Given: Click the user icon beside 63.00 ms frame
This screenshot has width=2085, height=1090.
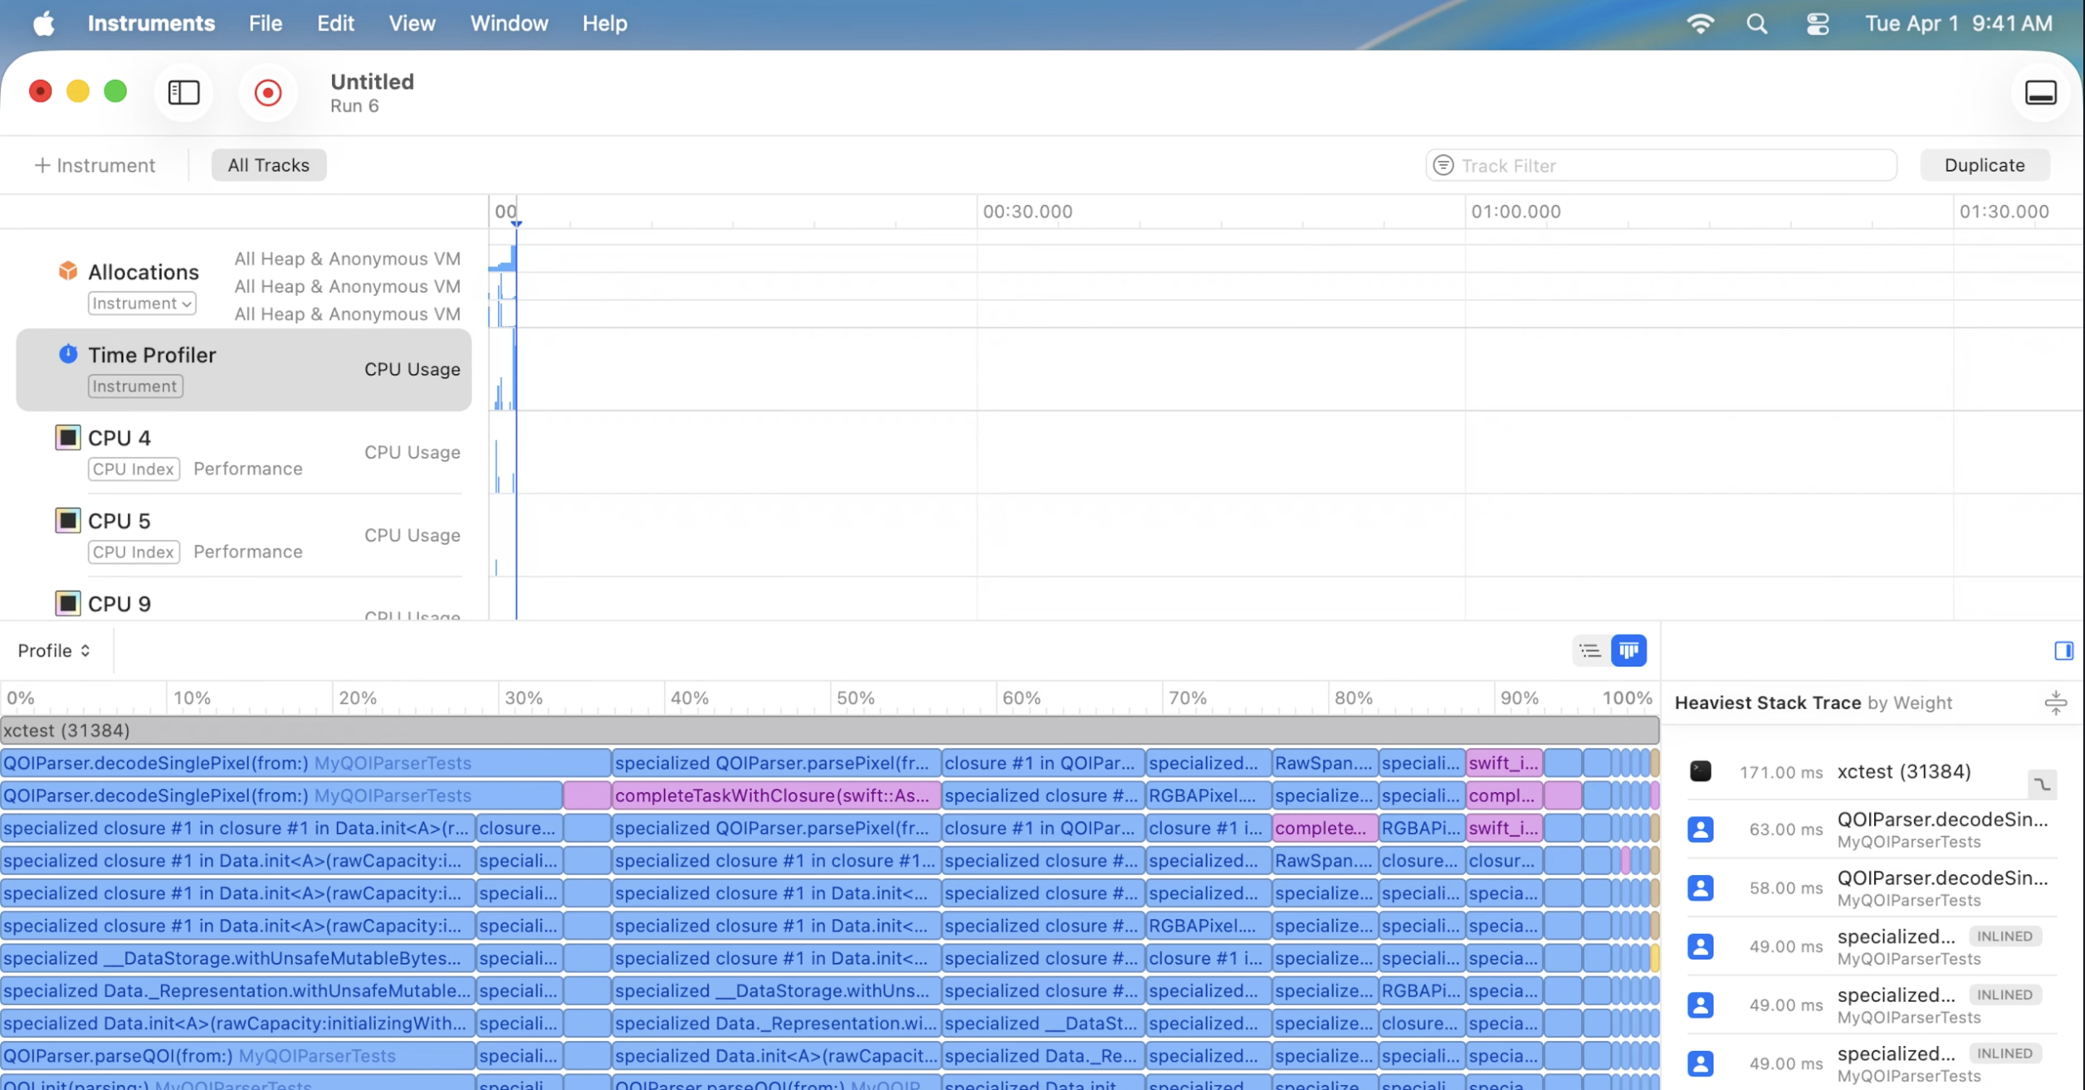Looking at the screenshot, I should 1701,830.
